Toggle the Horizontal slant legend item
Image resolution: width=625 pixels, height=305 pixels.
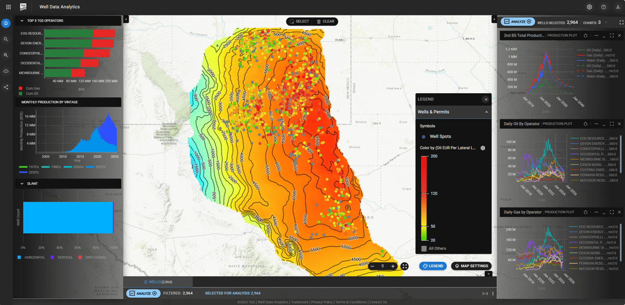pos(32,257)
